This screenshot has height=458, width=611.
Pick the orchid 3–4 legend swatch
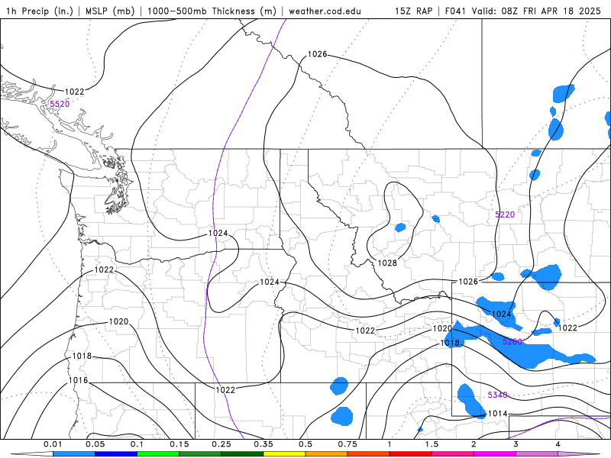537,453
